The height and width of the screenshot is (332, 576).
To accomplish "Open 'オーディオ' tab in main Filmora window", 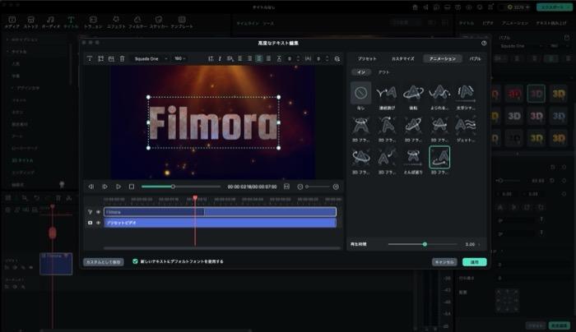I will 51,22.
